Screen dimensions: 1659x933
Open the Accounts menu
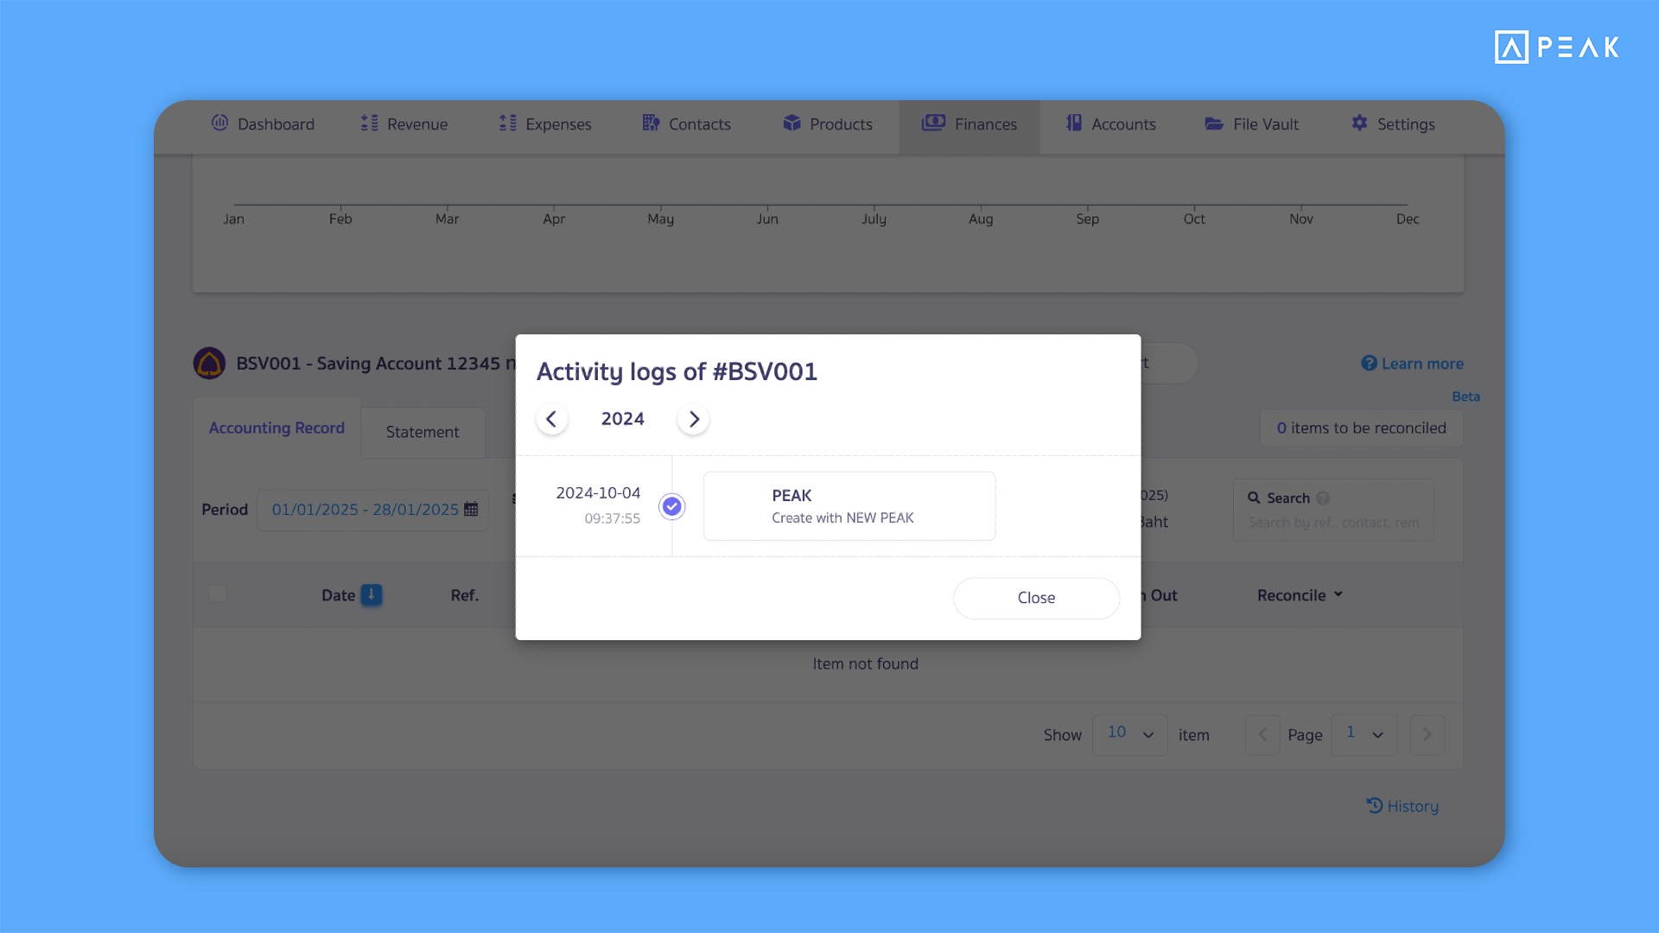(1110, 124)
